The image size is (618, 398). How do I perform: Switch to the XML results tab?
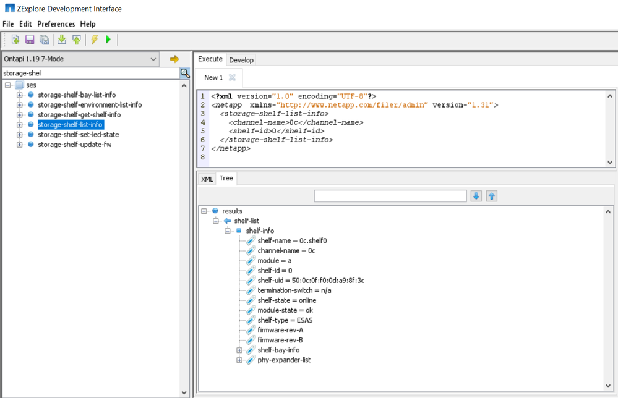[207, 179]
